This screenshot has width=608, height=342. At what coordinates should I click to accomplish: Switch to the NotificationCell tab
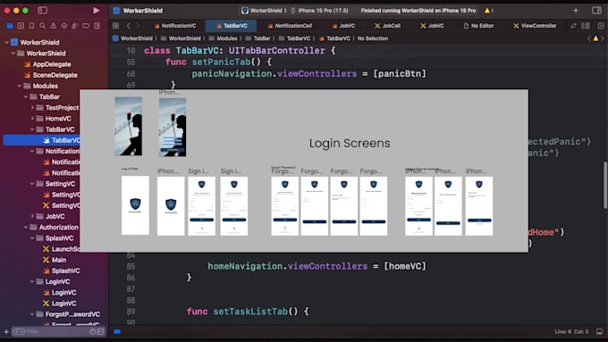point(290,26)
